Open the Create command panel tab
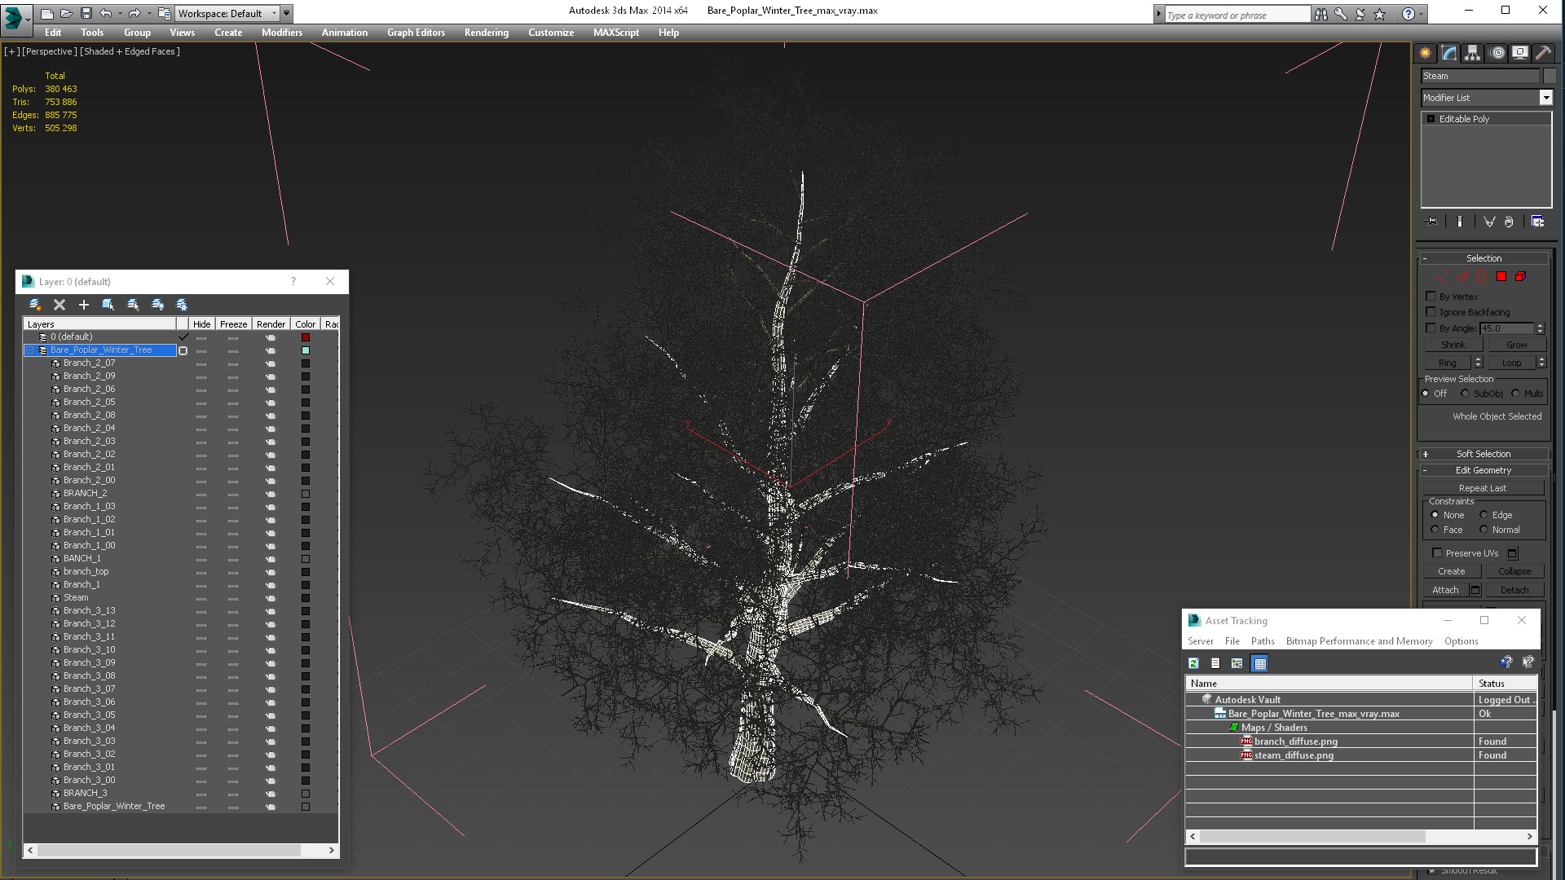The width and height of the screenshot is (1565, 880). pyautogui.click(x=1425, y=53)
